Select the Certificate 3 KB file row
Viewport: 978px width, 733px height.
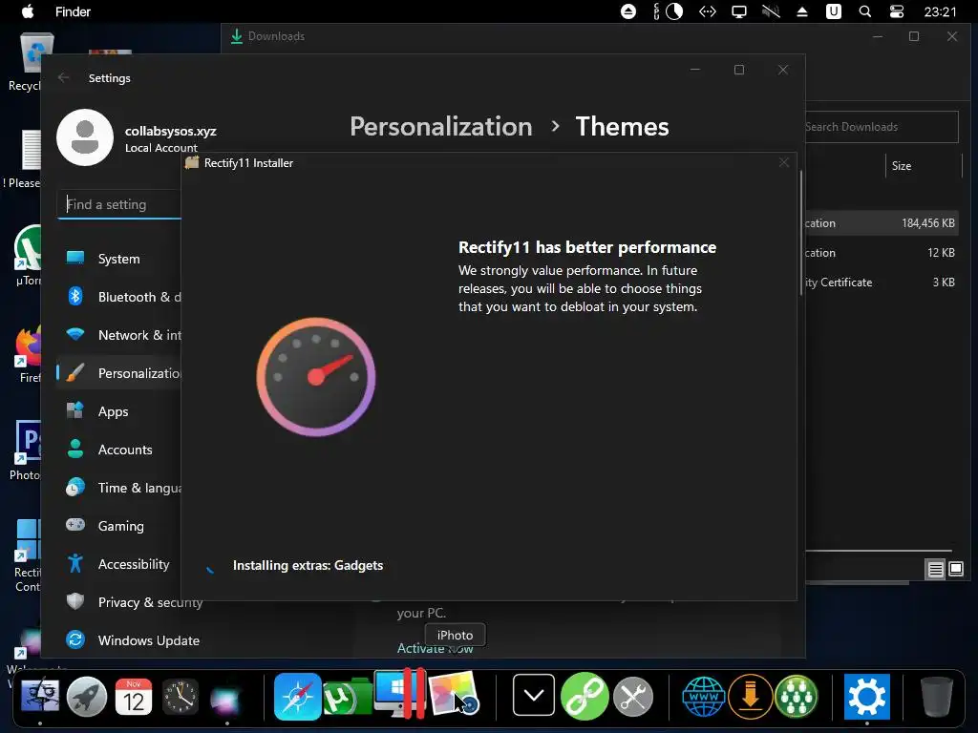[x=881, y=283]
